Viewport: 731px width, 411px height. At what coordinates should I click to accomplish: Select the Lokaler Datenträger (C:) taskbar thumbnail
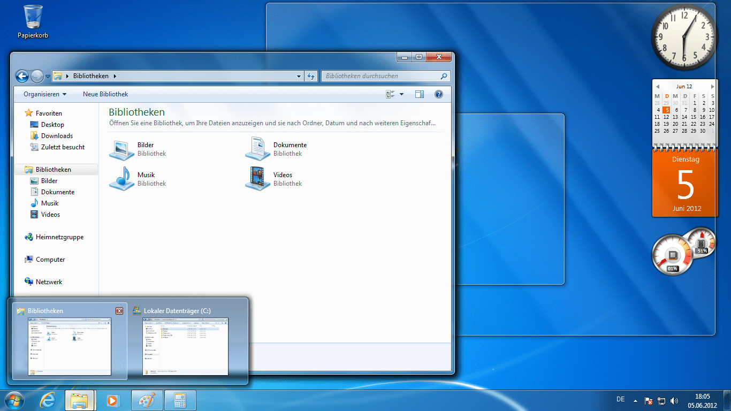click(x=185, y=347)
